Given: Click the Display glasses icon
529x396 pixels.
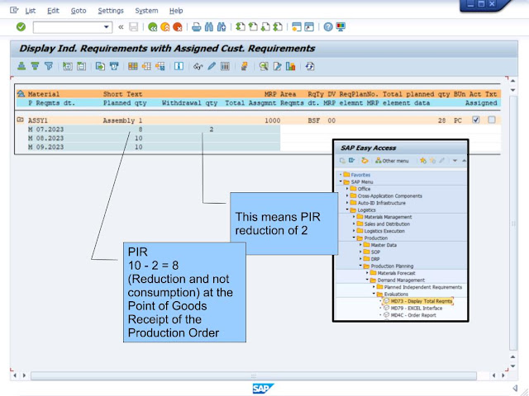Looking at the screenshot, I should [x=198, y=66].
